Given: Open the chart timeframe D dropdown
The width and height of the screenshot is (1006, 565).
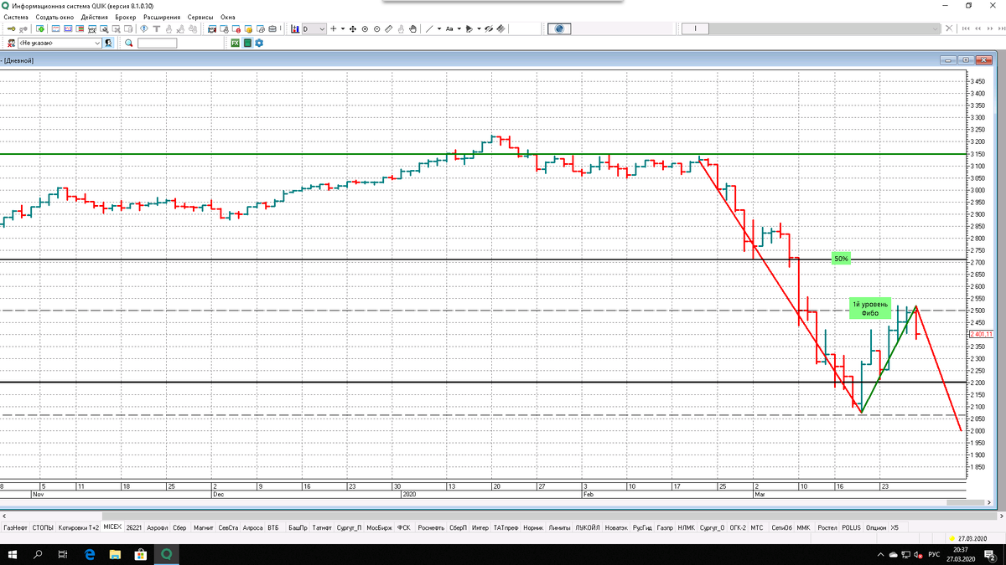Looking at the screenshot, I should point(314,29).
